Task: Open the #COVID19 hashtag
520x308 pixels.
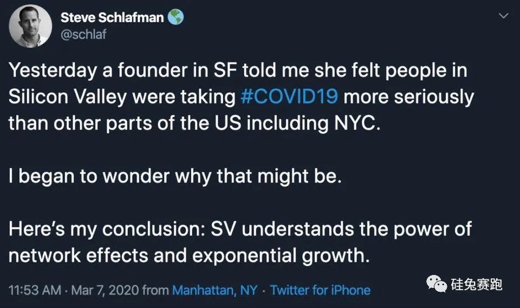Action: click(290, 97)
